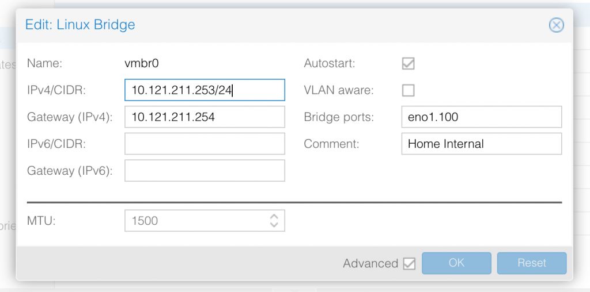Click the Comment field Home Internal
This screenshot has height=292, width=590.
[481, 144]
